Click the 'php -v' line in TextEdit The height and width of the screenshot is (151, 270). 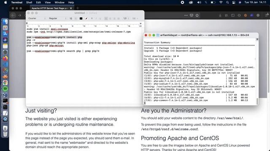(31, 40)
